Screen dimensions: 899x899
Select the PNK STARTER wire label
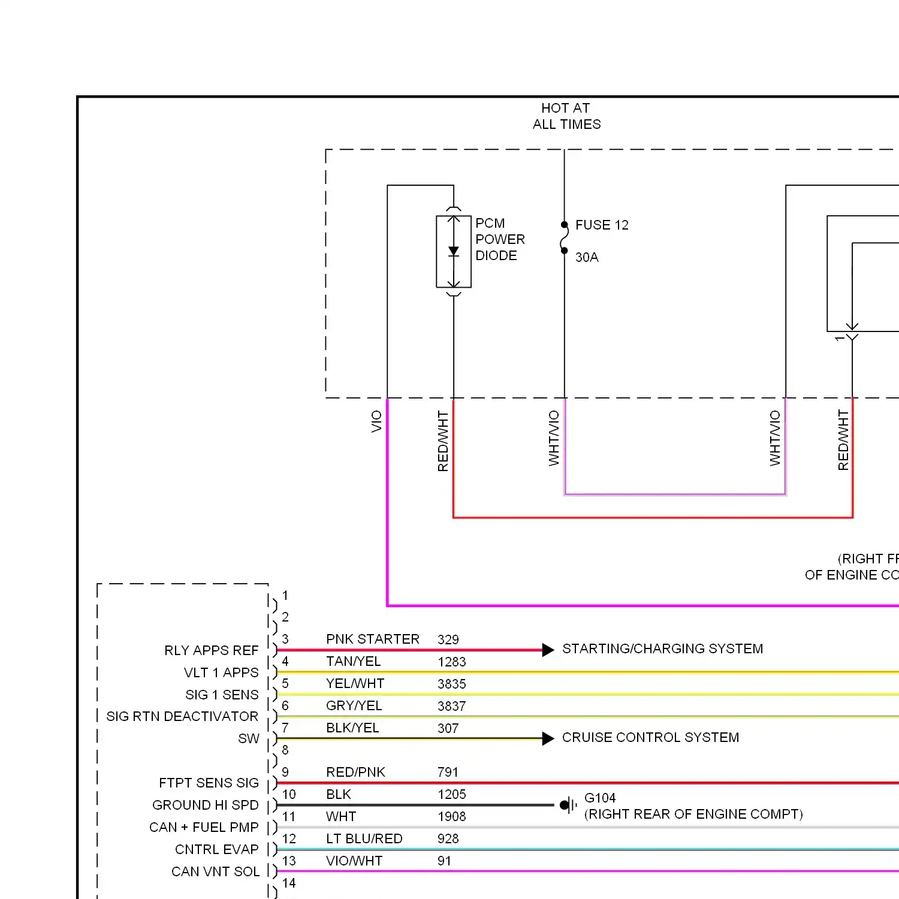[373, 639]
